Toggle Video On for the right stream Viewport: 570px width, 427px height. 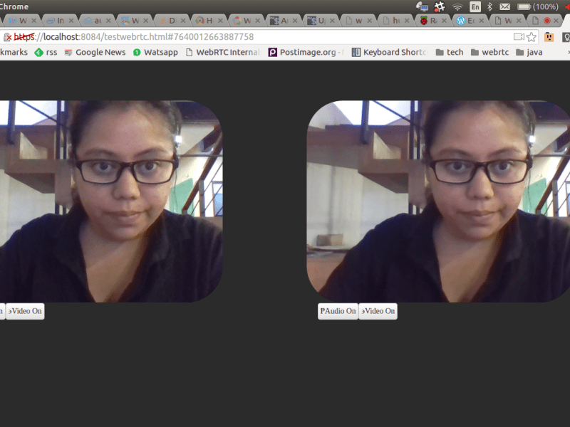[x=378, y=311]
